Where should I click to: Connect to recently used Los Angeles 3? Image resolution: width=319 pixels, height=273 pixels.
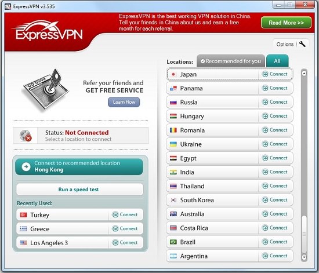click(125, 243)
